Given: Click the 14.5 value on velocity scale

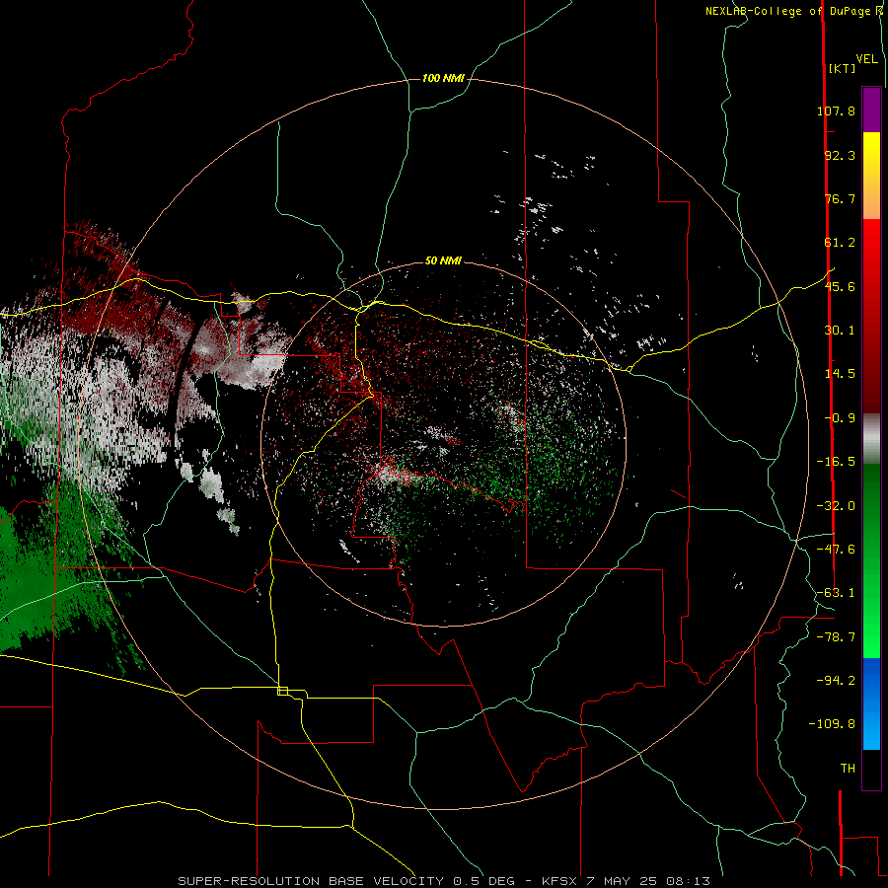Looking at the screenshot, I should pyautogui.click(x=840, y=374).
